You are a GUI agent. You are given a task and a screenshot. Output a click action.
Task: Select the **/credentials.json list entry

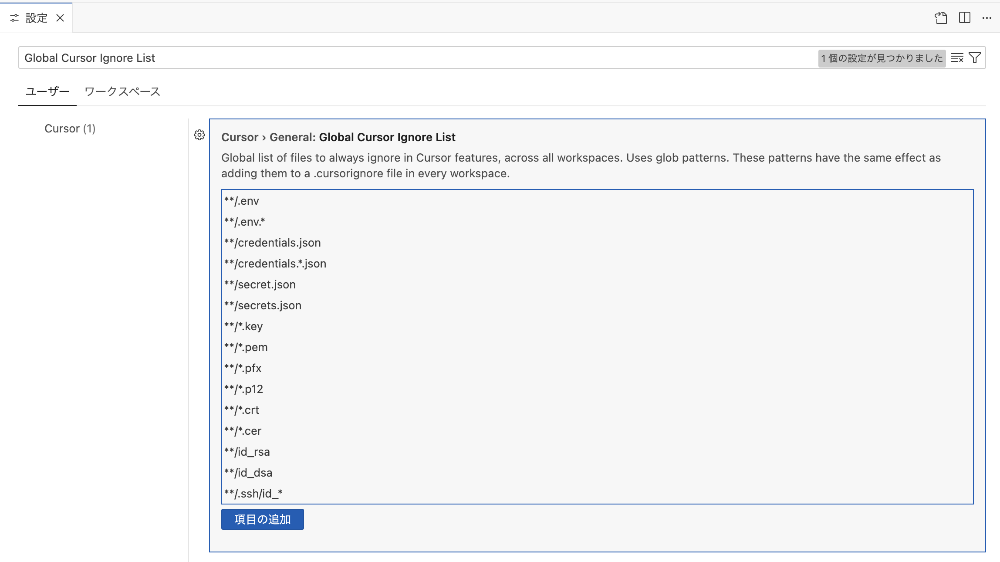tap(273, 243)
